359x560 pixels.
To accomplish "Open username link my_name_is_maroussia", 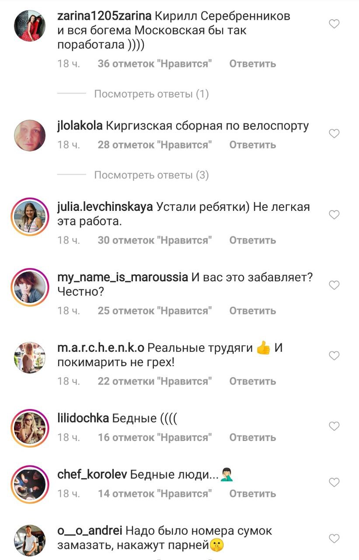I will (x=123, y=277).
